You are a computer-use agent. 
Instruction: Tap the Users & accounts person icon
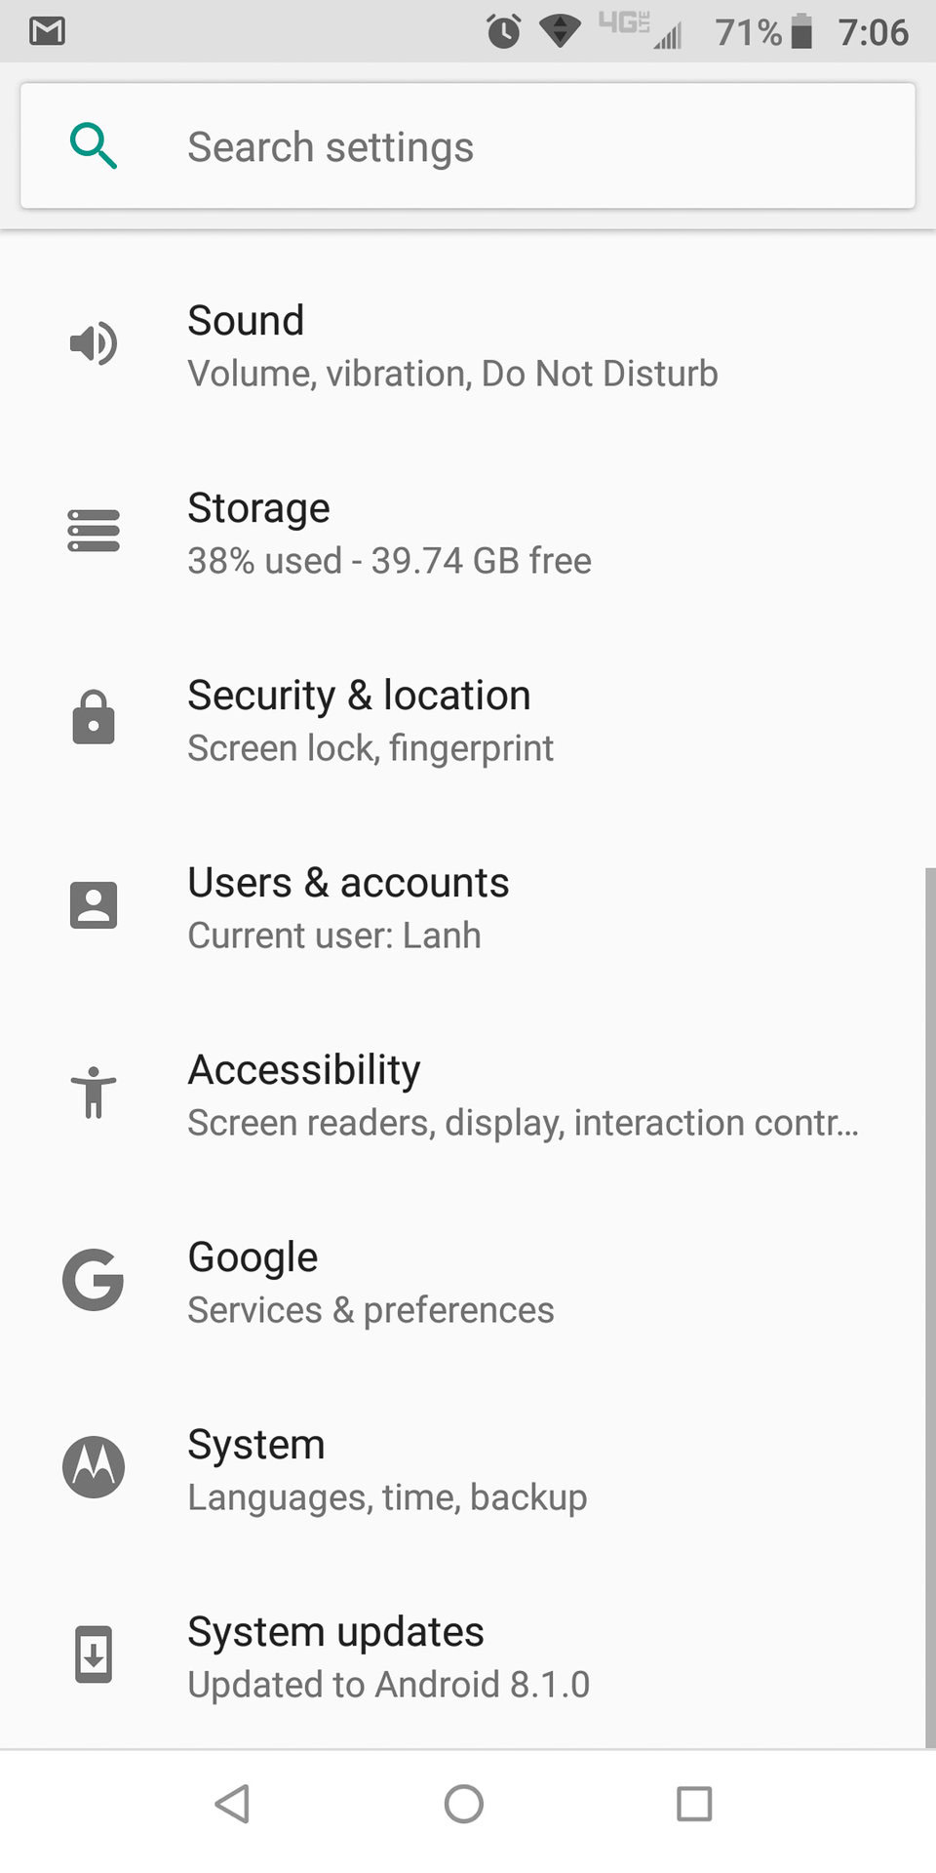94,905
